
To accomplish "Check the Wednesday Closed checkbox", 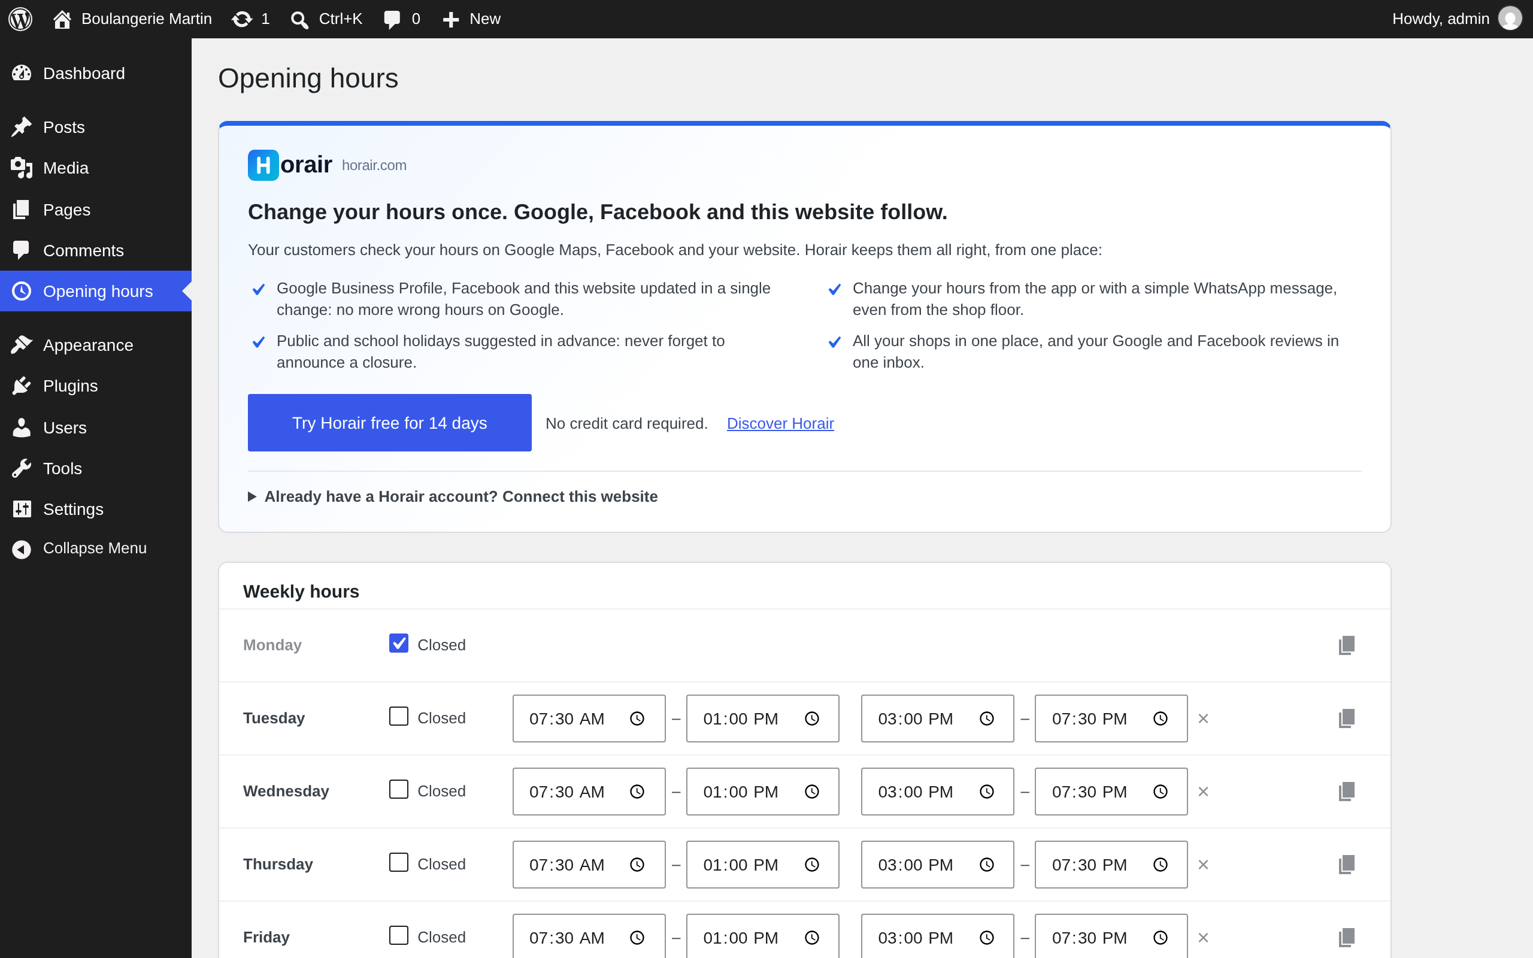I will (x=398, y=789).
